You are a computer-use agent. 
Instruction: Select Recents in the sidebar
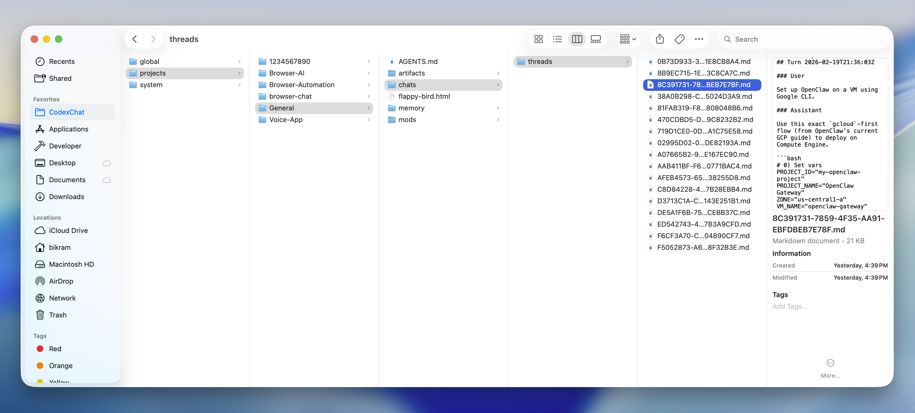pos(62,61)
